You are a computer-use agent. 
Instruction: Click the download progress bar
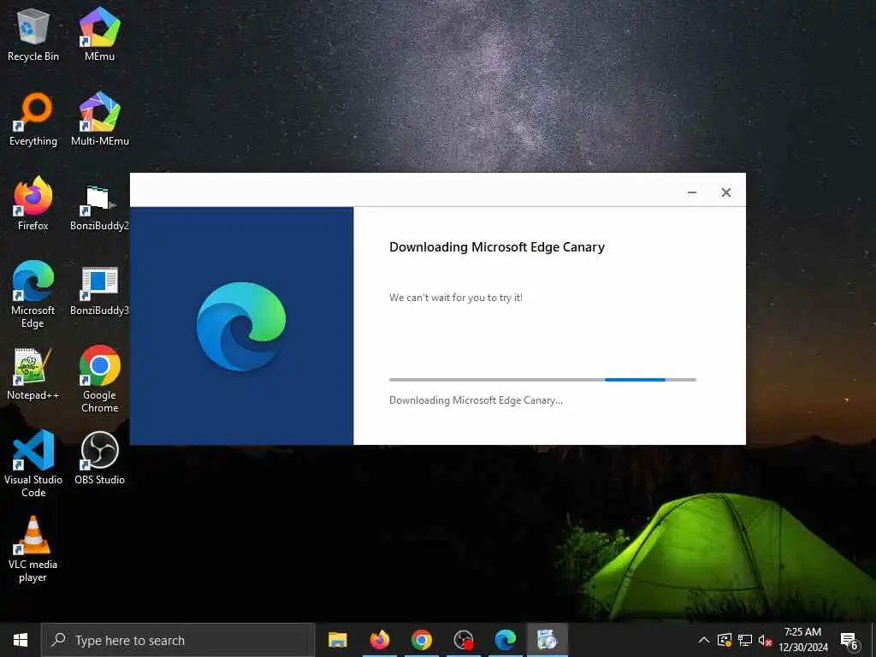(542, 380)
